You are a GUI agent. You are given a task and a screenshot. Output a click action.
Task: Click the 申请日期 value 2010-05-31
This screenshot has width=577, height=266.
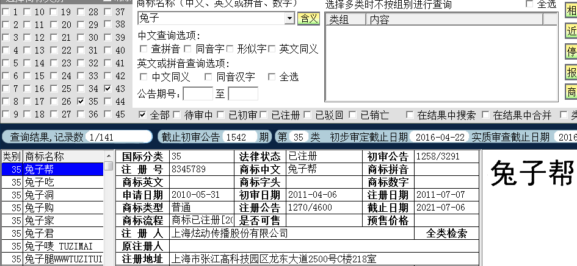click(201, 195)
